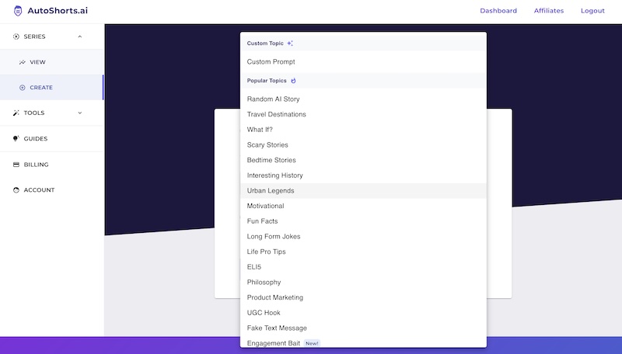
Task: Select Fake Text Message option
Action: coord(363,328)
